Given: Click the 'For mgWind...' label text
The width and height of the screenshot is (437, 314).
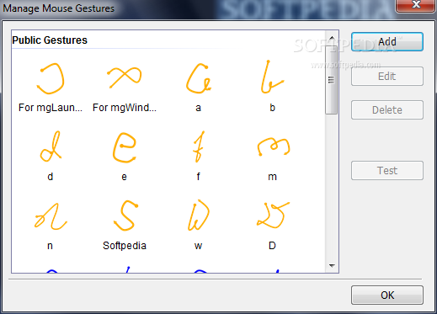Looking at the screenshot, I should 125,108.
